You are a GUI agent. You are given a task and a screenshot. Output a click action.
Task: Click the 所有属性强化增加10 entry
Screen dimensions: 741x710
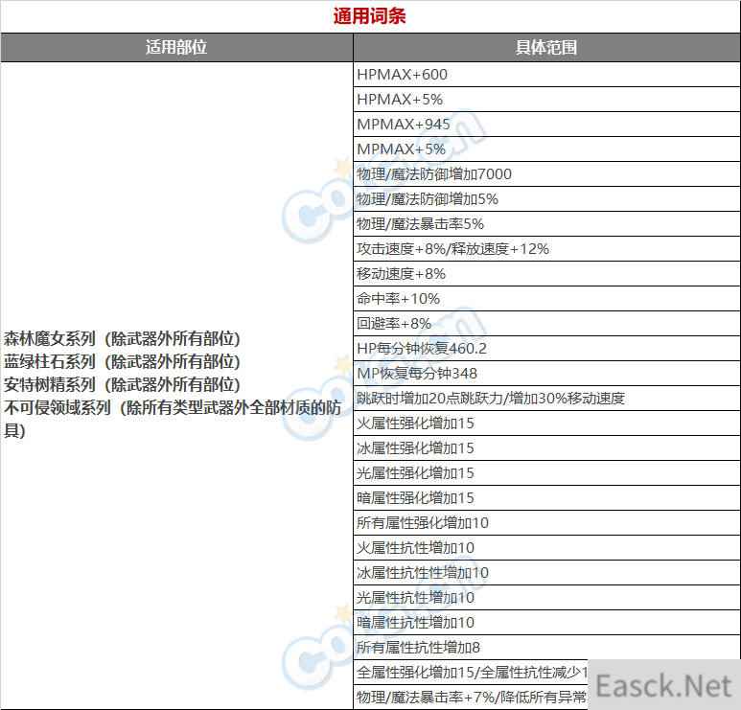click(422, 523)
